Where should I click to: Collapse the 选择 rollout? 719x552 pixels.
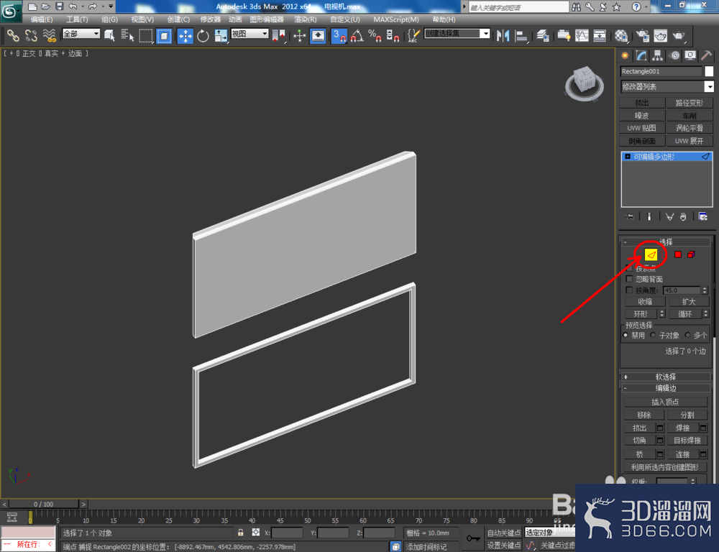[666, 241]
